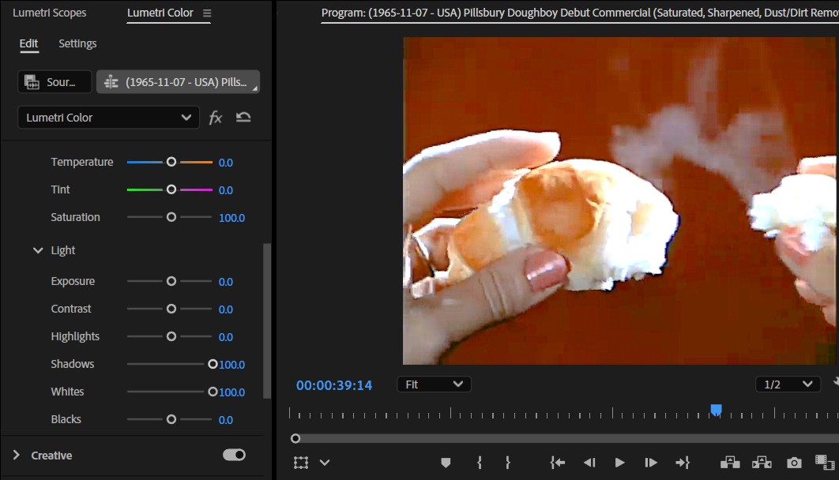839x480 pixels.
Task: Click the 00:00:39:14 timecode
Action: coord(334,385)
